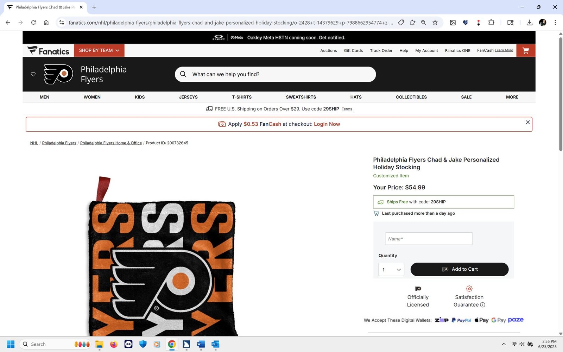Open the browser downloads icon
This screenshot has width=563, height=352.
coord(529,23)
